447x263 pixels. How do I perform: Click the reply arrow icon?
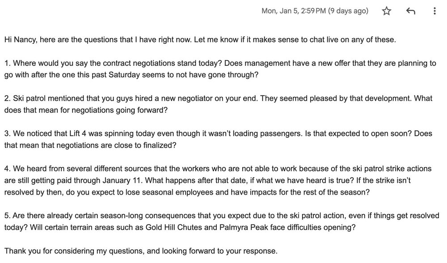coord(410,12)
